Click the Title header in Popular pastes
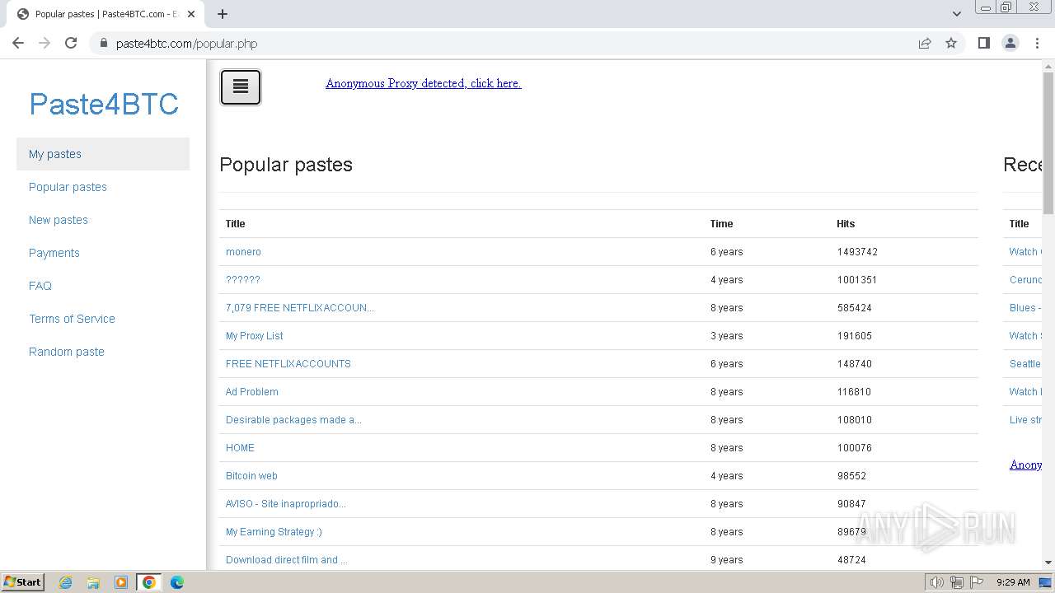The height and width of the screenshot is (593, 1055). (x=235, y=224)
